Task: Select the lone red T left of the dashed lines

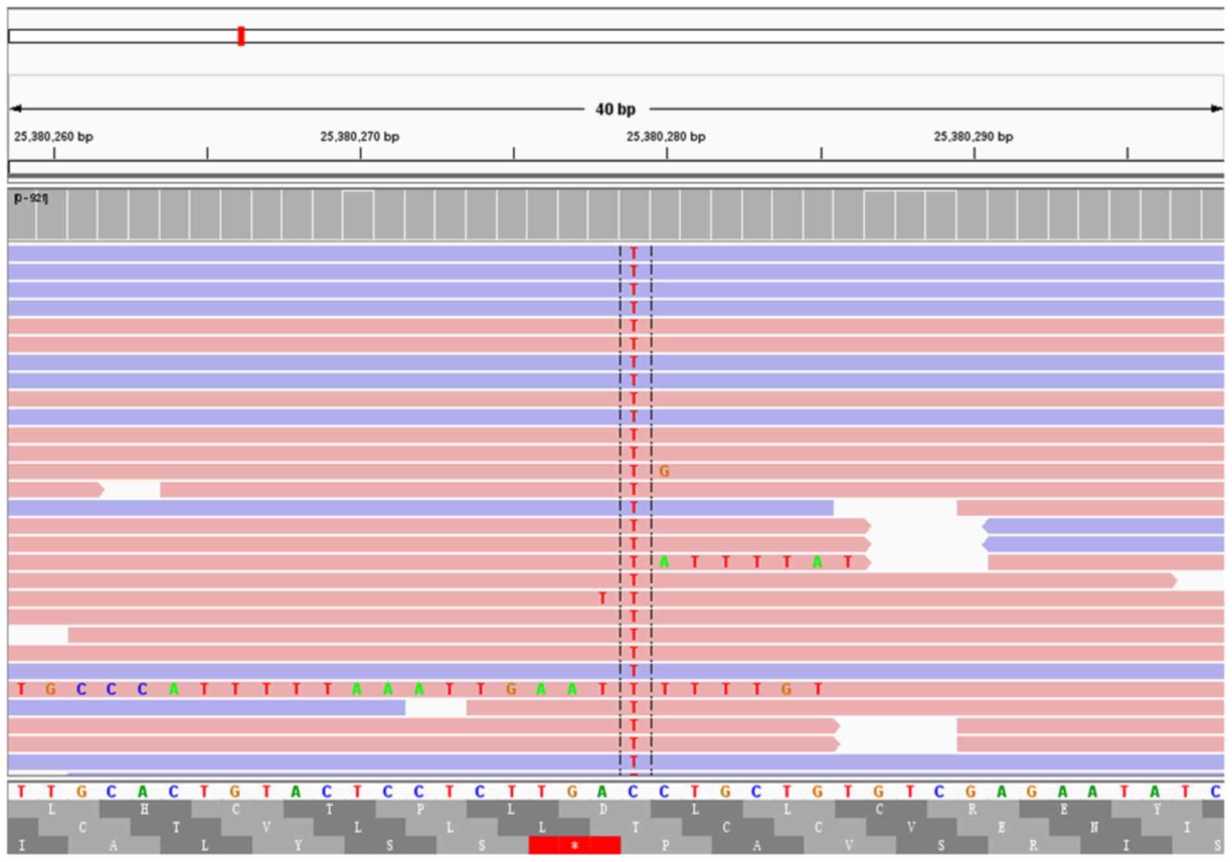Action: [x=602, y=599]
